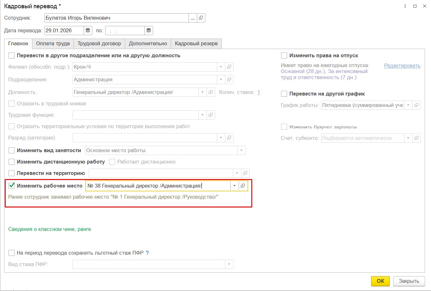This screenshot has height=291, width=431.
Task: Expand the Перевести на территорию dropdown arrow
Action: pos(237,173)
